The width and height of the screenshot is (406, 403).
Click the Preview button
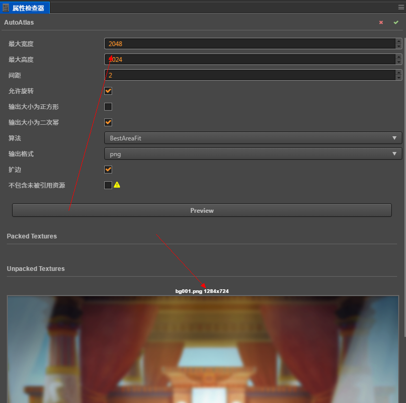tap(202, 210)
